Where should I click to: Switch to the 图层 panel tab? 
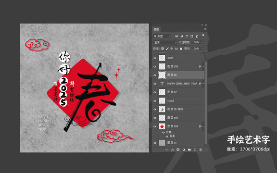coord(156,29)
